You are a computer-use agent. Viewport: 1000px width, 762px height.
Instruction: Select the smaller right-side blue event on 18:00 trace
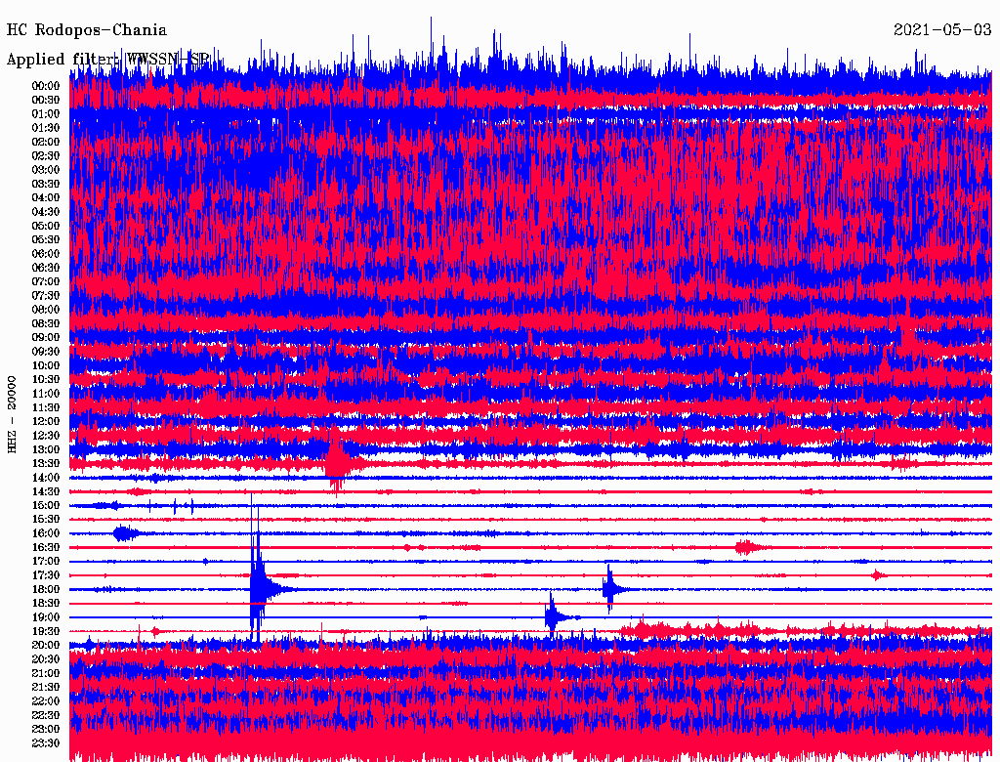point(610,588)
